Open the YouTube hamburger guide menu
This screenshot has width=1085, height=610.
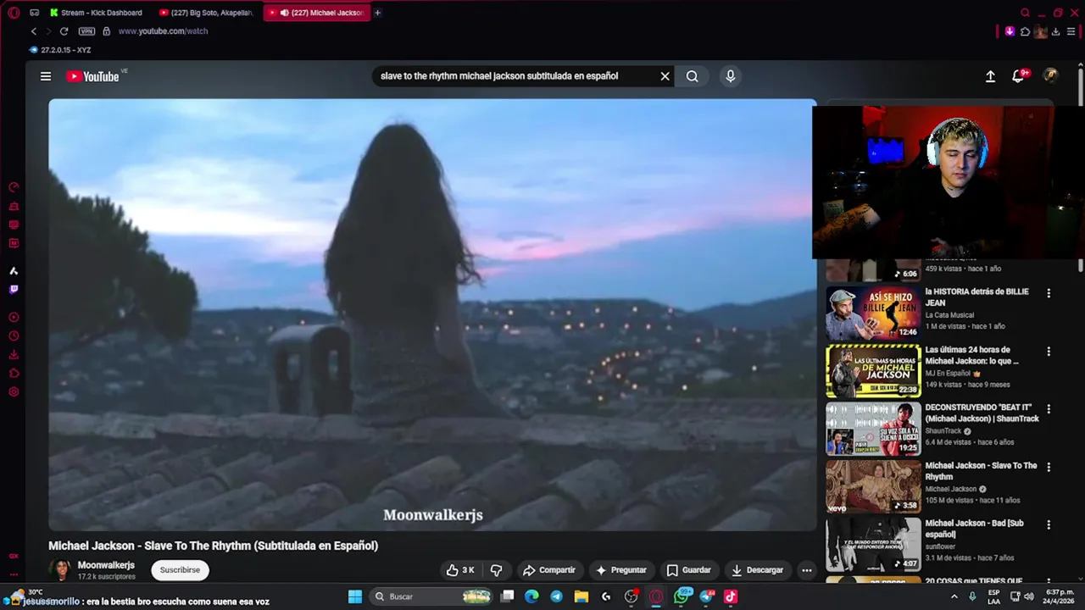click(x=46, y=76)
